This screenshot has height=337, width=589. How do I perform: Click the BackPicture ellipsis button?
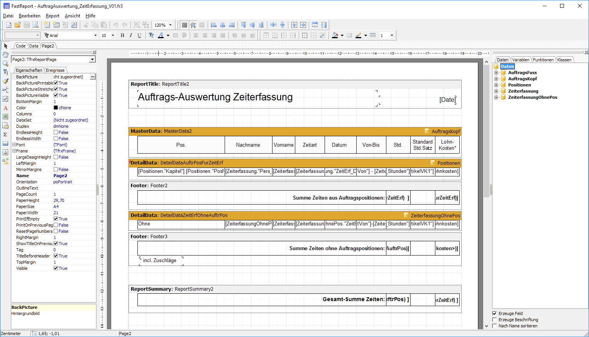[x=93, y=77]
